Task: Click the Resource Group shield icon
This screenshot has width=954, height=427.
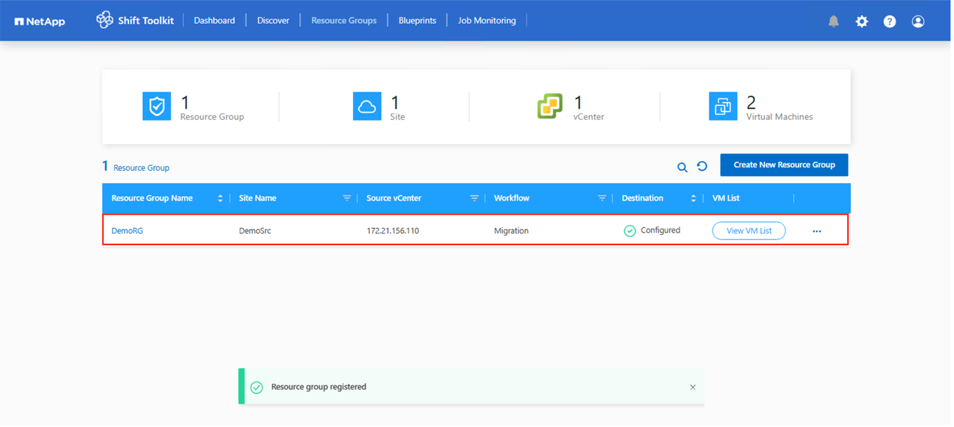Action: (156, 107)
